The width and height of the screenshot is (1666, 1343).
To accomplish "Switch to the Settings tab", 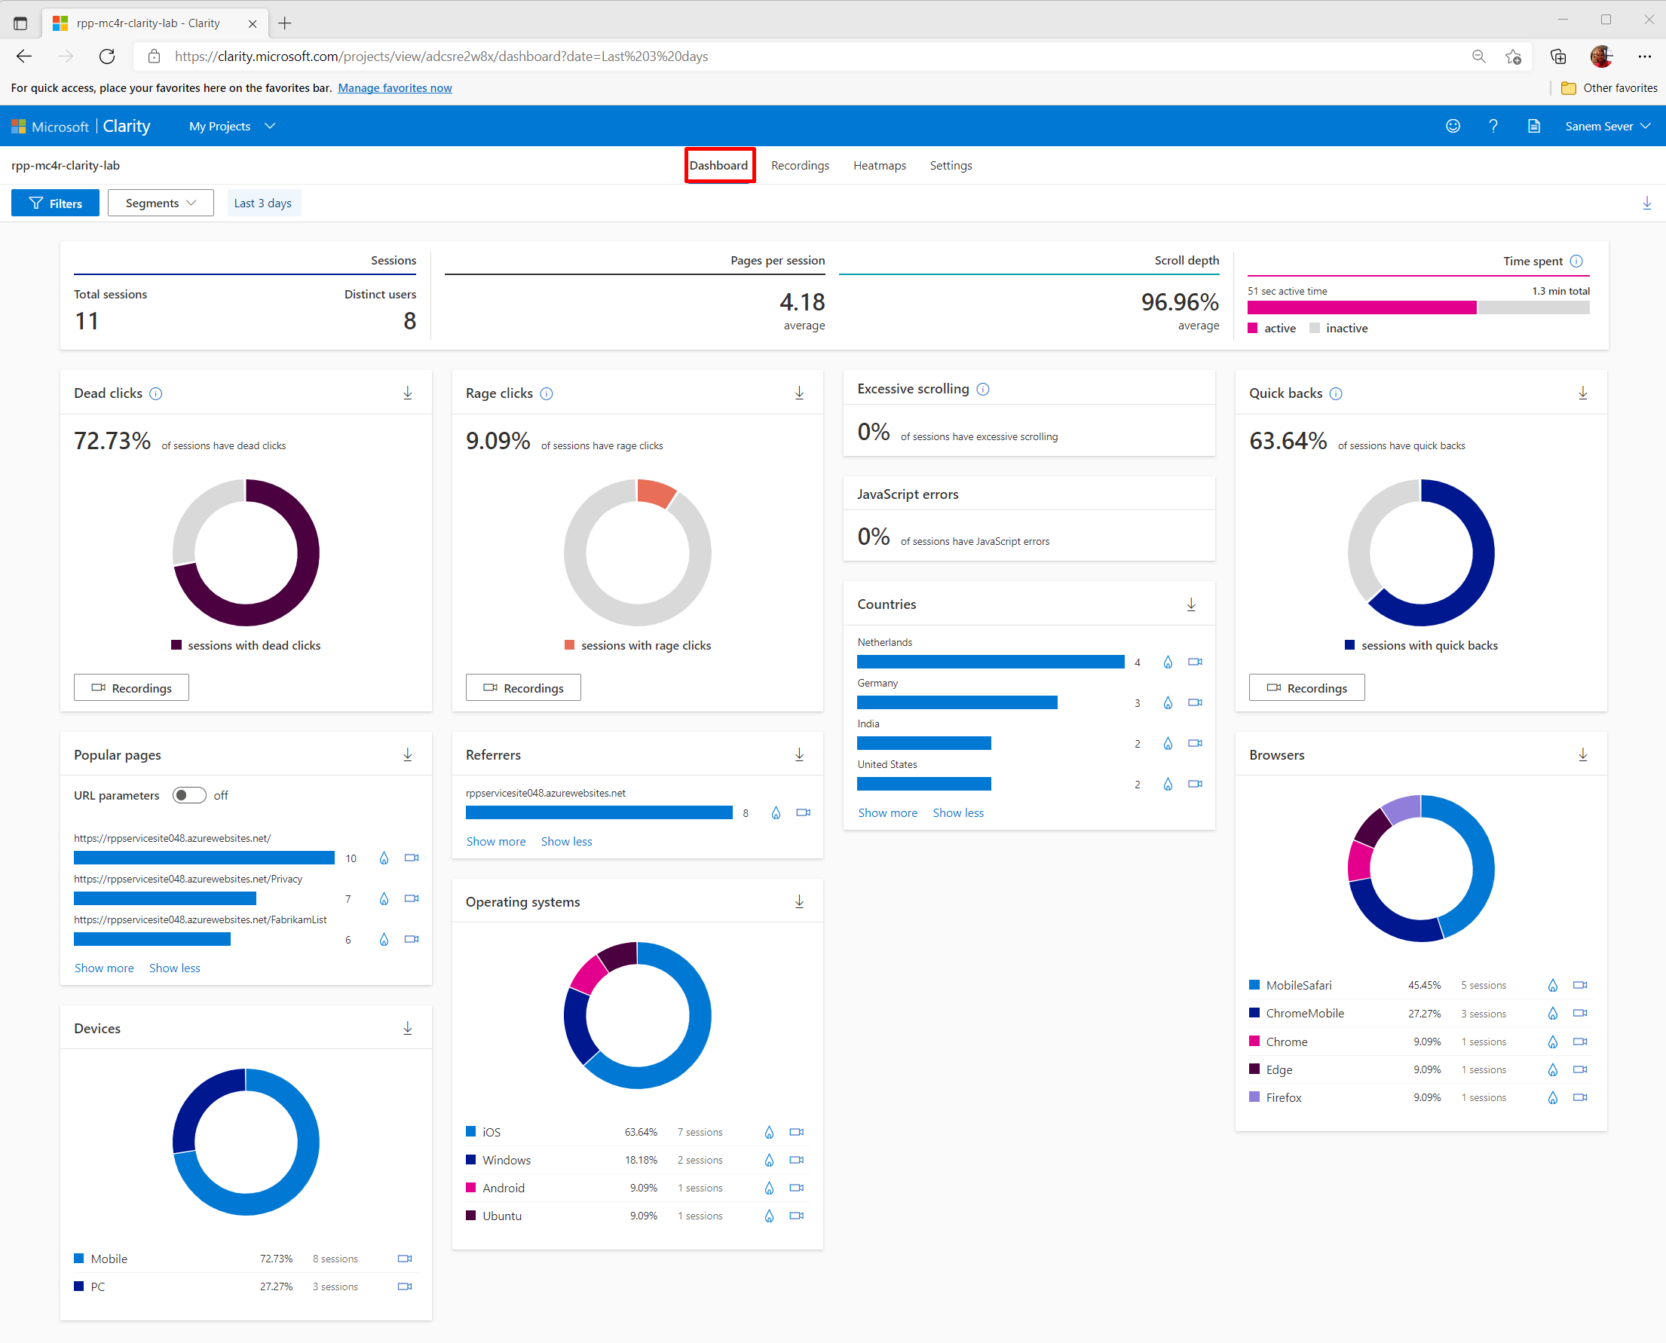I will (x=951, y=166).
